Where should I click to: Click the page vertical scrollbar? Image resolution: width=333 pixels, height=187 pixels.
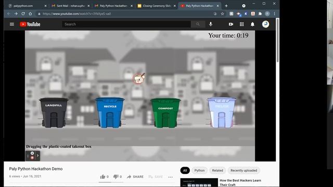(x=277, y=41)
